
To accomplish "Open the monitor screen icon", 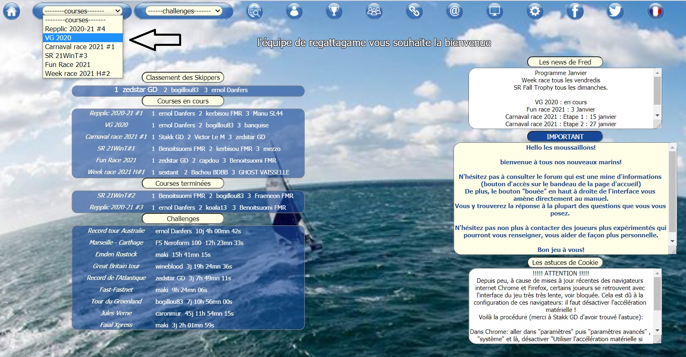I will pos(494,11).
